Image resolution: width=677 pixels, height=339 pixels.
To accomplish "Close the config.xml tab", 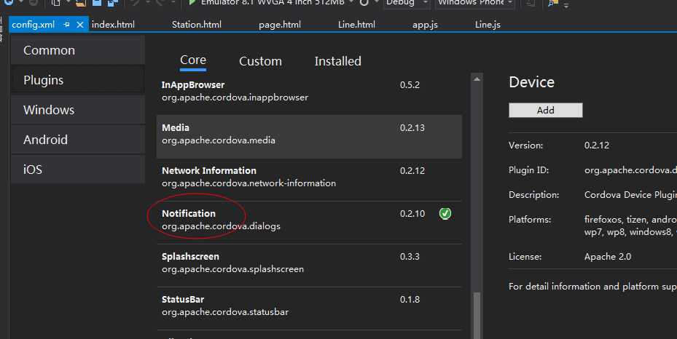I will pyautogui.click(x=80, y=24).
